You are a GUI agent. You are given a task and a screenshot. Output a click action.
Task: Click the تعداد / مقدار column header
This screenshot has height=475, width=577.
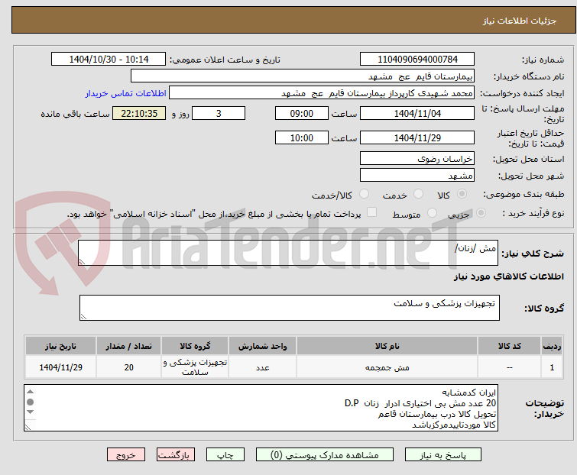[129, 346]
